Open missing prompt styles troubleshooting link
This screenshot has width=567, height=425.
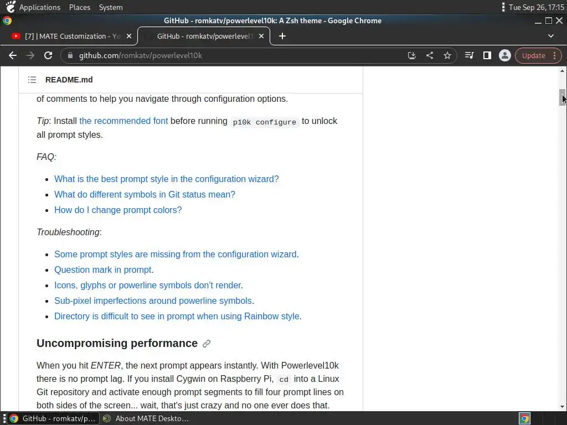pos(176,255)
